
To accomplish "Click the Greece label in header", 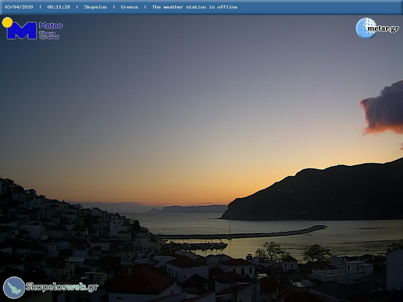I will coord(129,7).
